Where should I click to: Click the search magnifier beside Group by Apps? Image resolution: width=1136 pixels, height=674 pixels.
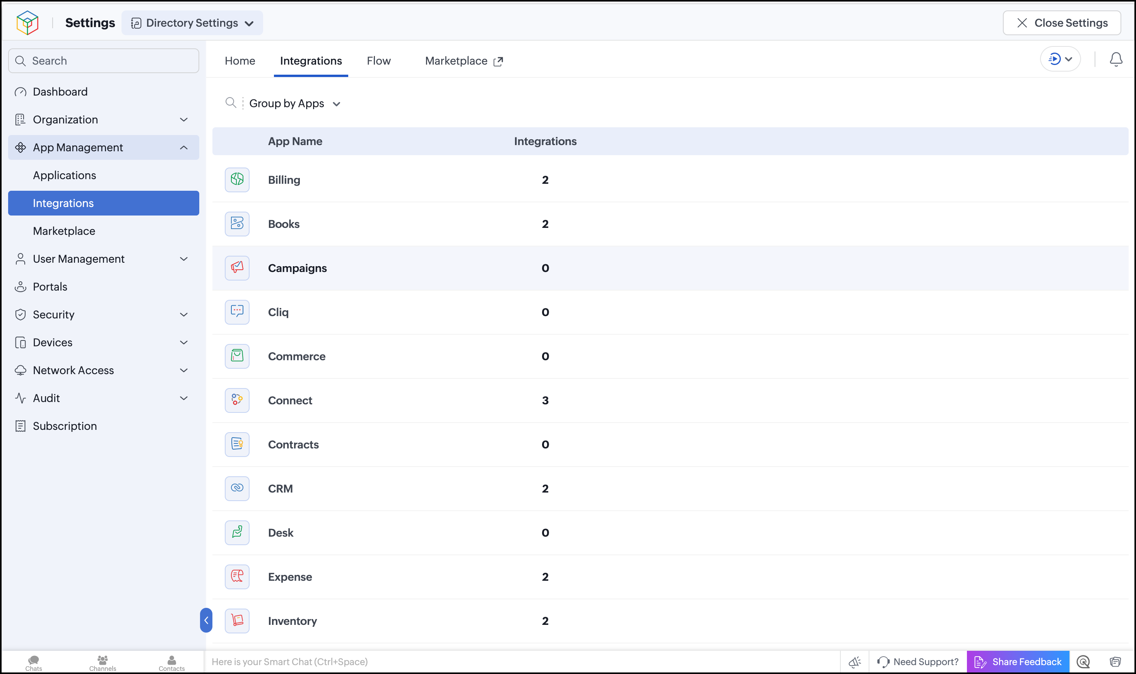tap(231, 103)
